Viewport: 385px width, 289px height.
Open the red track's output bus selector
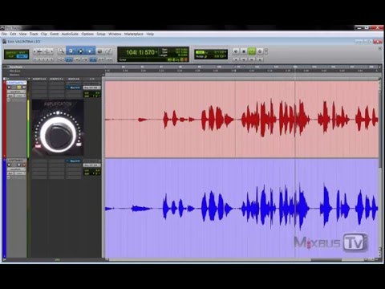(91, 88)
